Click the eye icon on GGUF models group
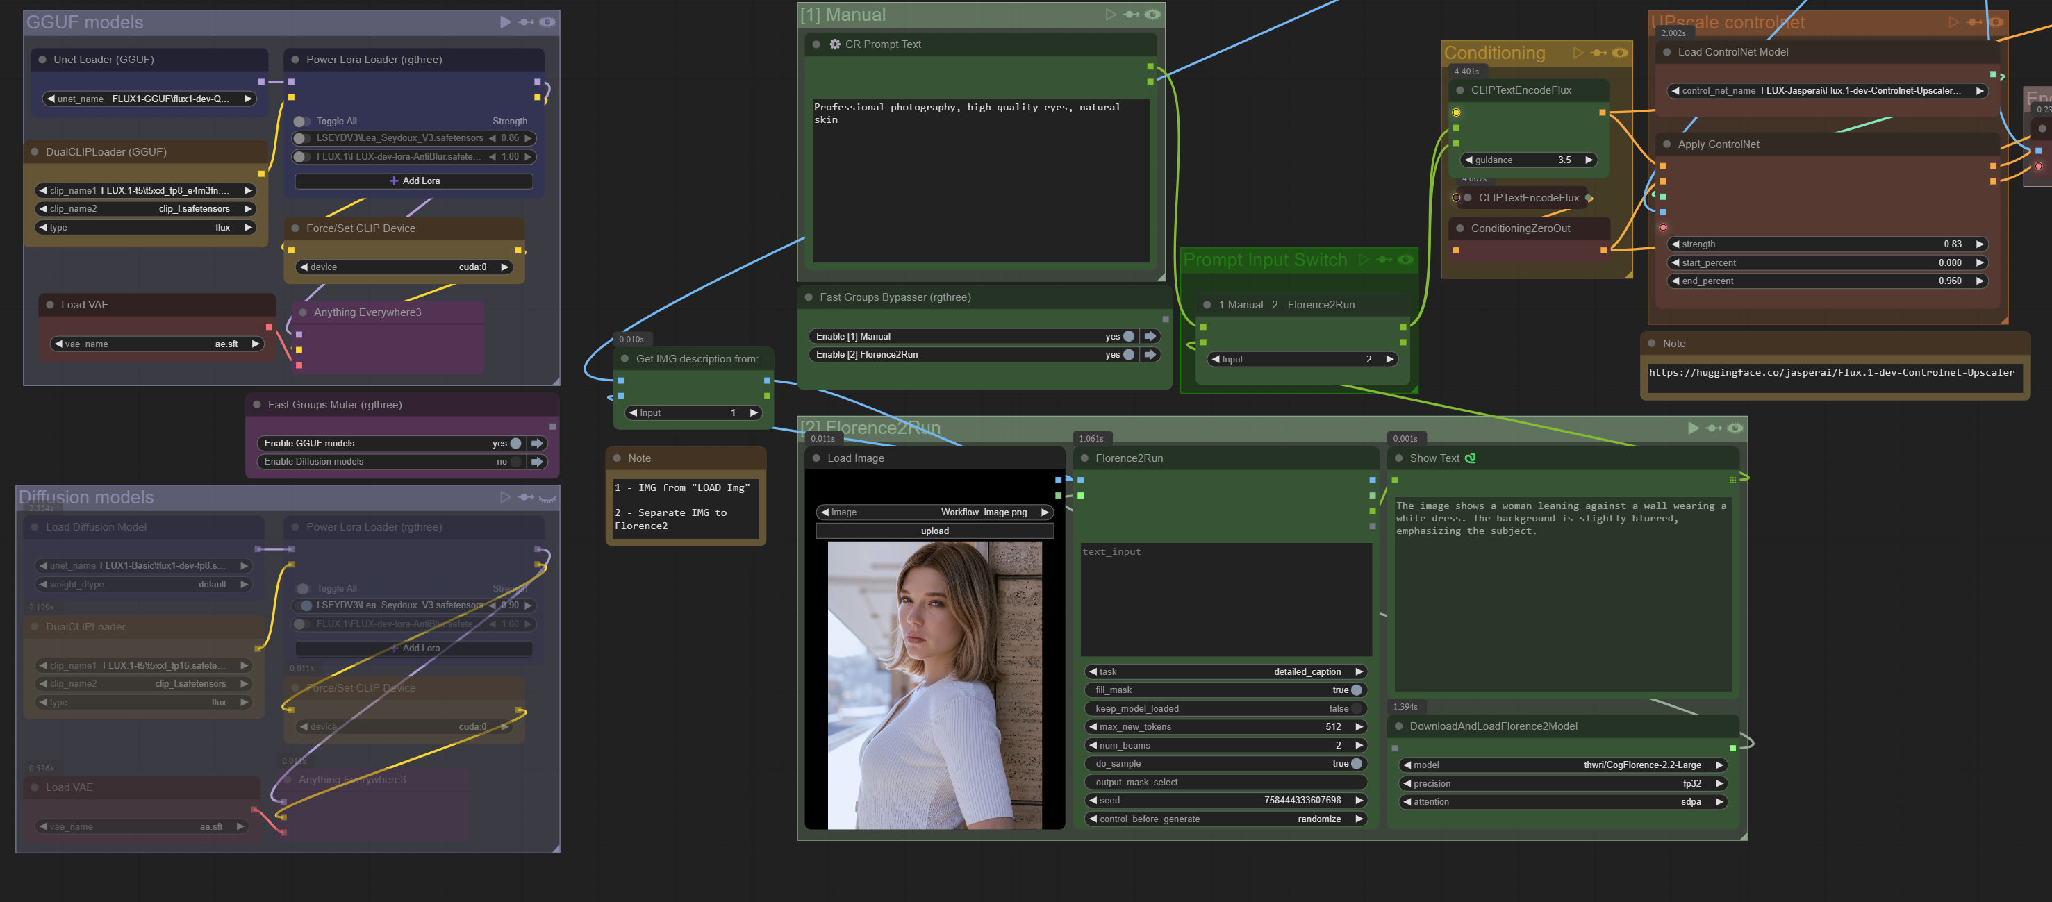 (547, 22)
